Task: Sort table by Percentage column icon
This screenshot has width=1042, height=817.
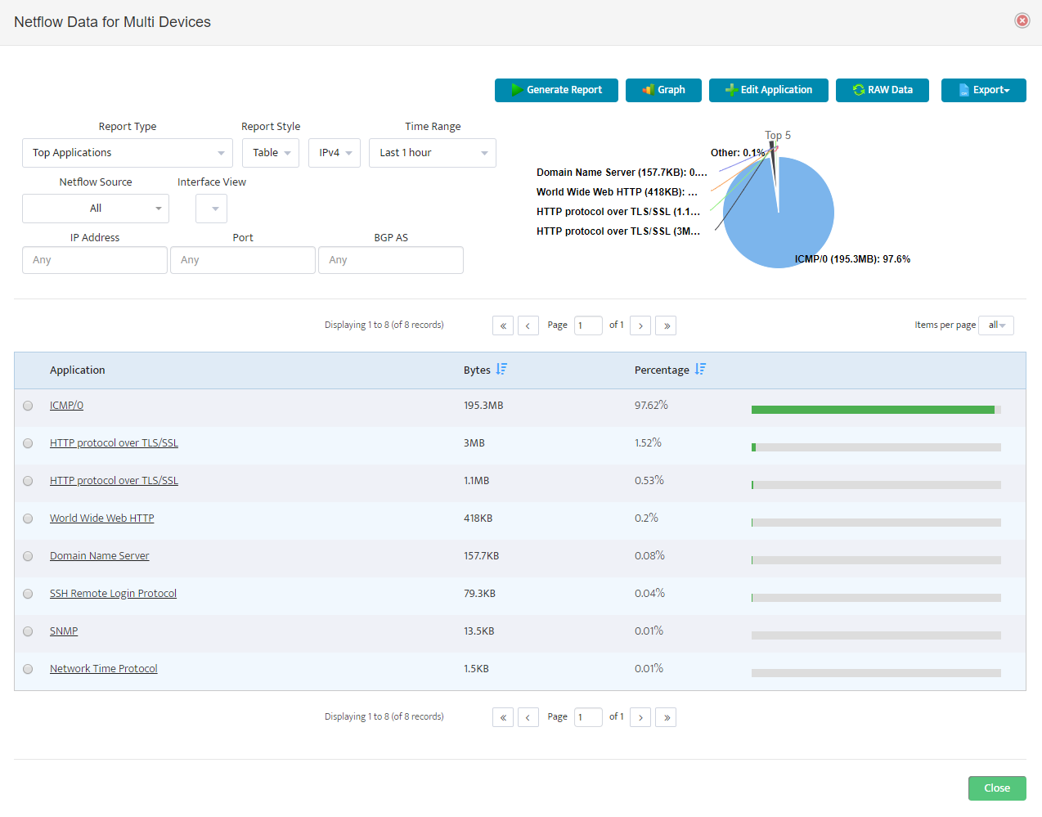Action: pos(700,370)
